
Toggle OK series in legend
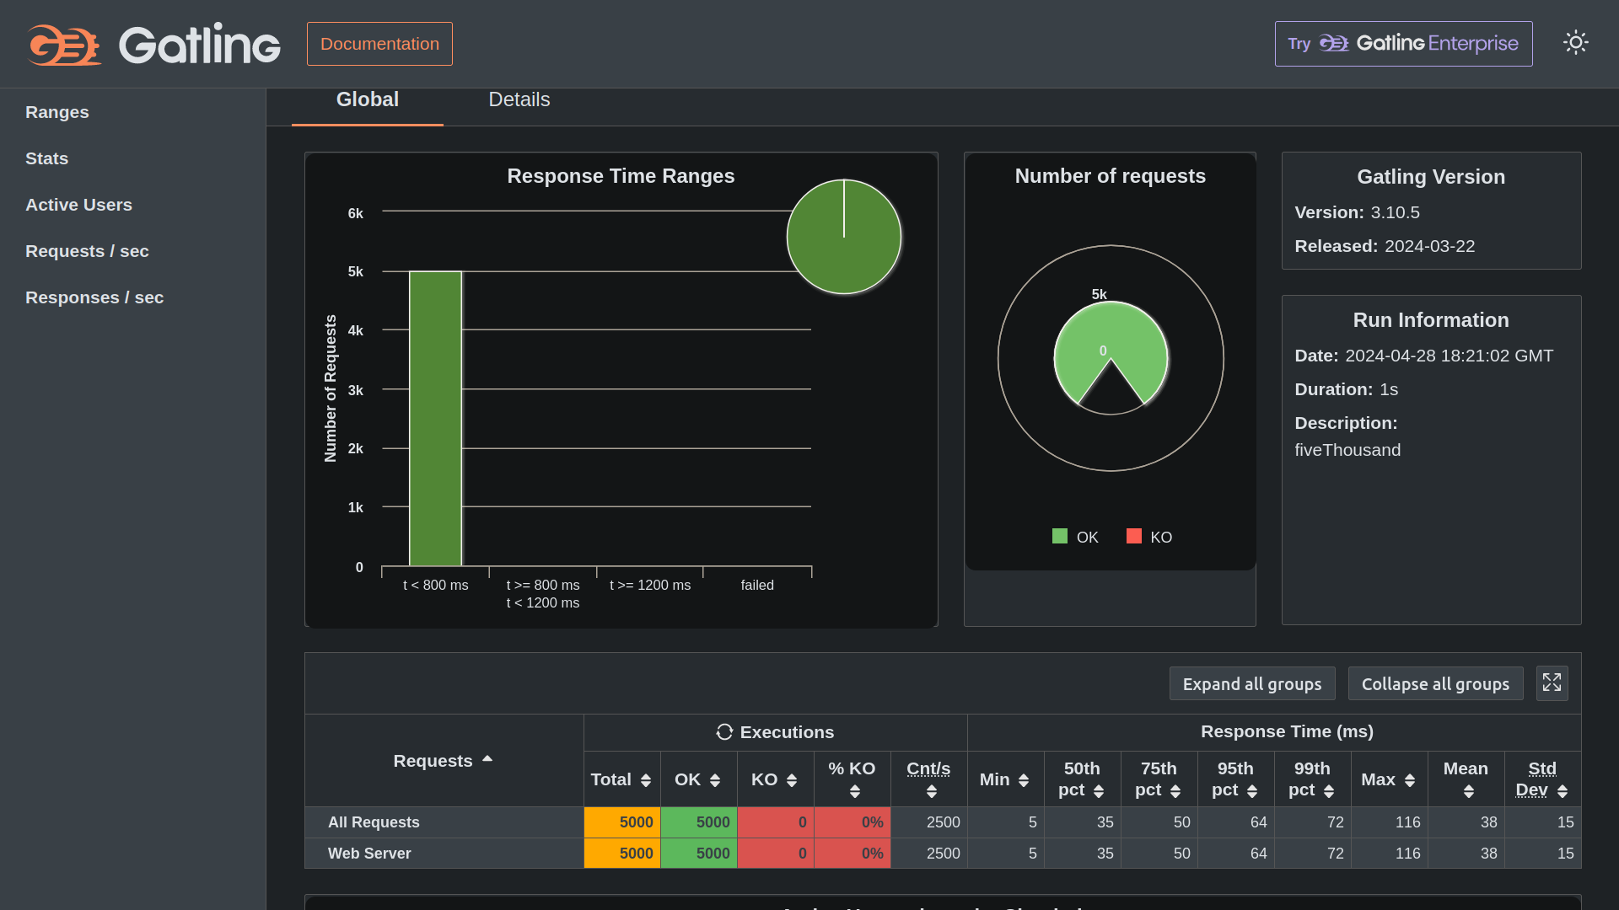point(1076,537)
